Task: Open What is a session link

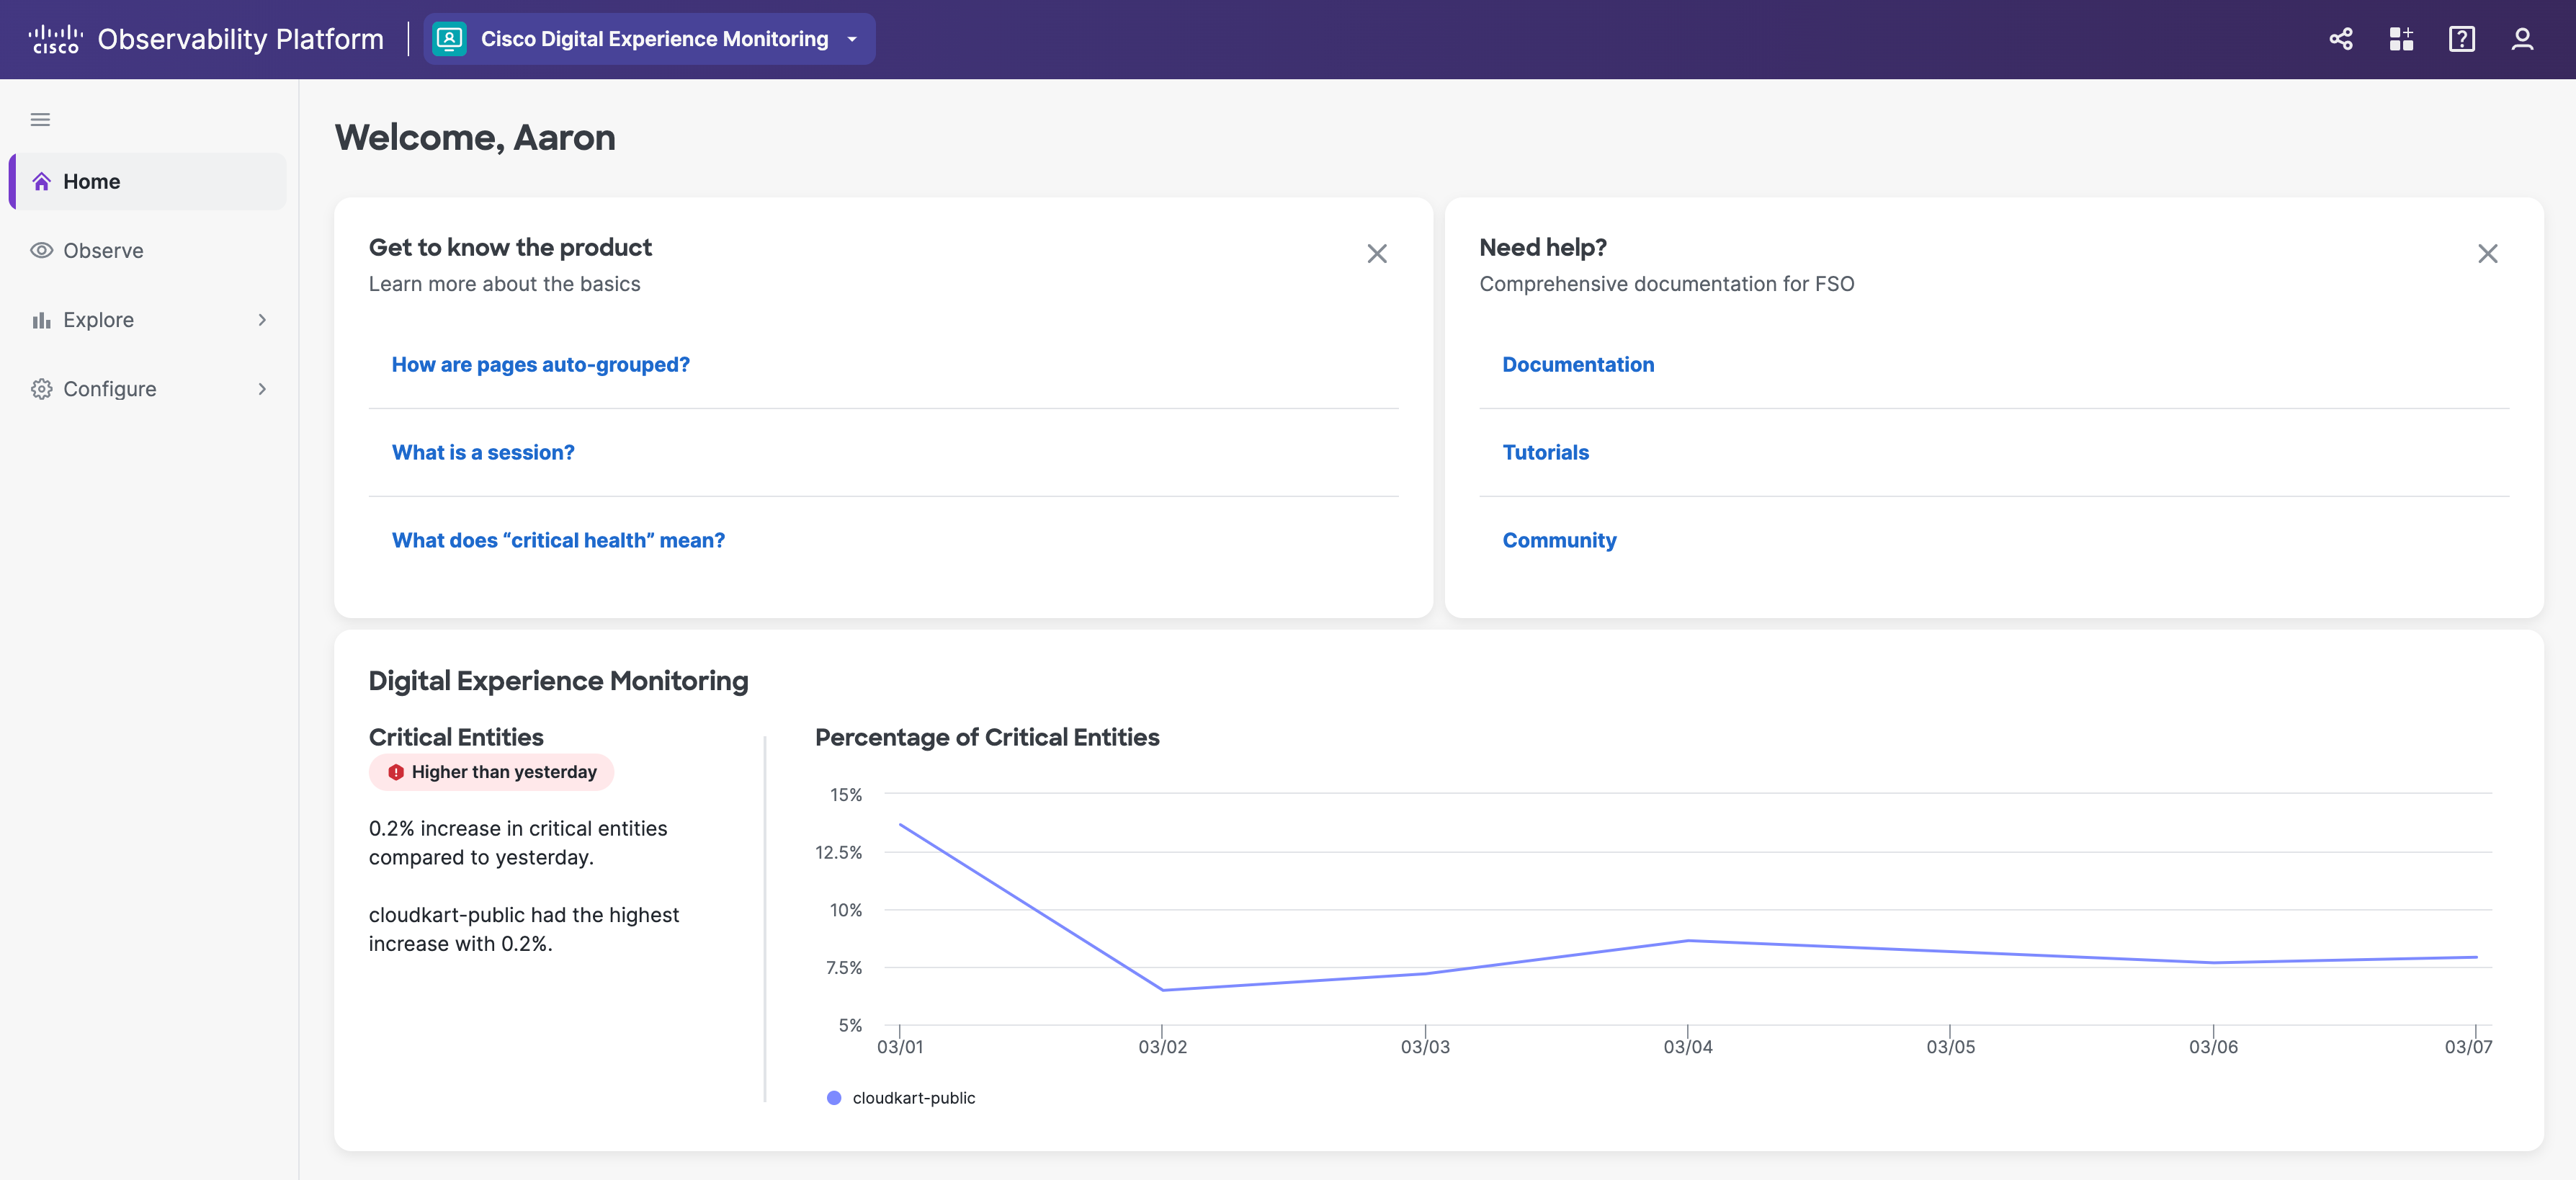Action: pyautogui.click(x=483, y=453)
